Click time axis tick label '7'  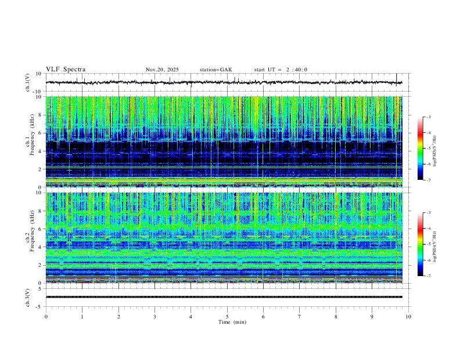tap(300, 317)
